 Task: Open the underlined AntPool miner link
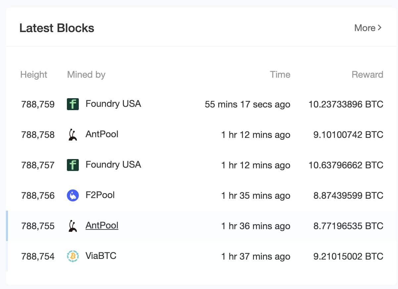click(102, 226)
